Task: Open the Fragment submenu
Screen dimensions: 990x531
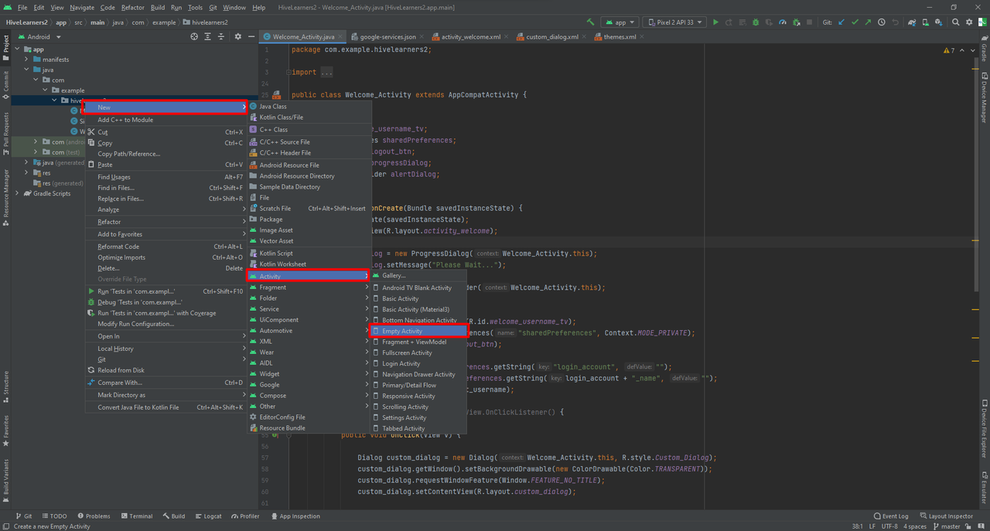Action: 309,288
